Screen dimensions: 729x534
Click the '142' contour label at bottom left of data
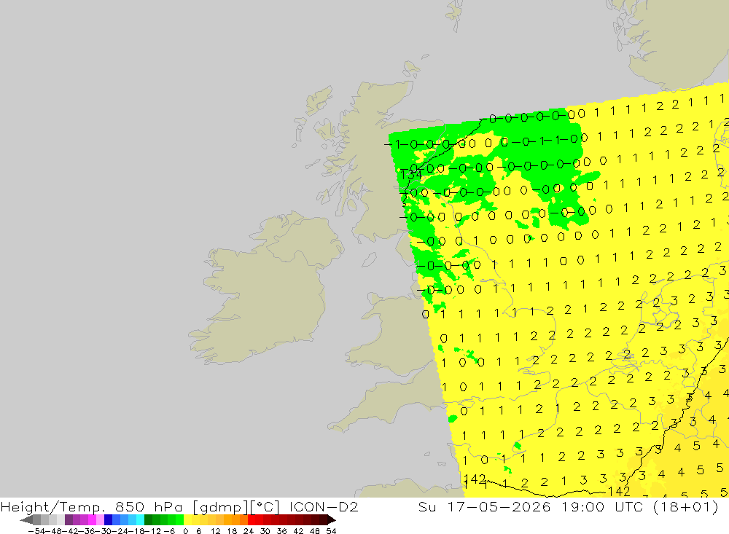475,479
